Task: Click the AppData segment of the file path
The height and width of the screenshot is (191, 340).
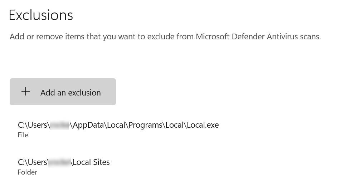Action: 88,125
